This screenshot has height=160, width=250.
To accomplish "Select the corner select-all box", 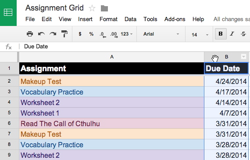I will [x=9, y=57].
